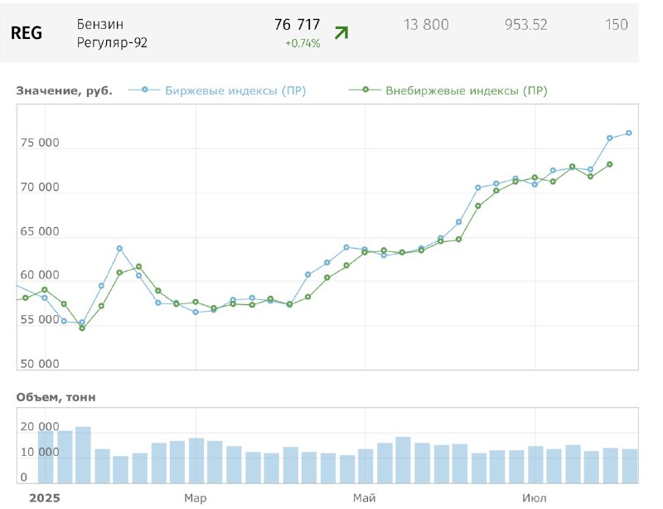Click the green upward trend arrow icon

tap(341, 33)
